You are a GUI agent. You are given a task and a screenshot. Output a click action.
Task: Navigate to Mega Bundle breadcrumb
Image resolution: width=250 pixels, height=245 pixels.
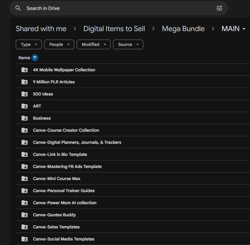tap(183, 29)
